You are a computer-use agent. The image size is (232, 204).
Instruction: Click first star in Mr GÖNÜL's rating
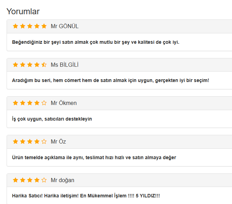pos(16,26)
